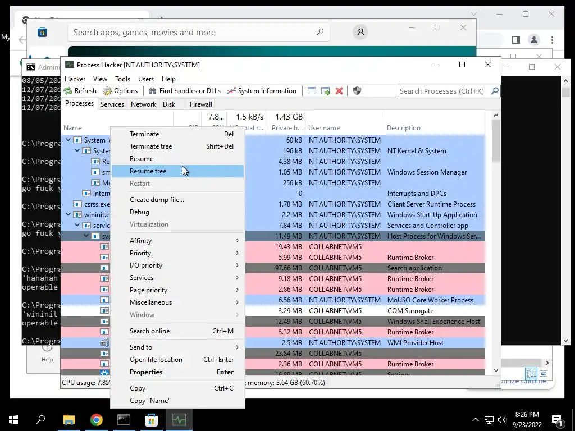The width and height of the screenshot is (575, 431).
Task: Click the process list scroll down arrow
Action: [496, 370]
